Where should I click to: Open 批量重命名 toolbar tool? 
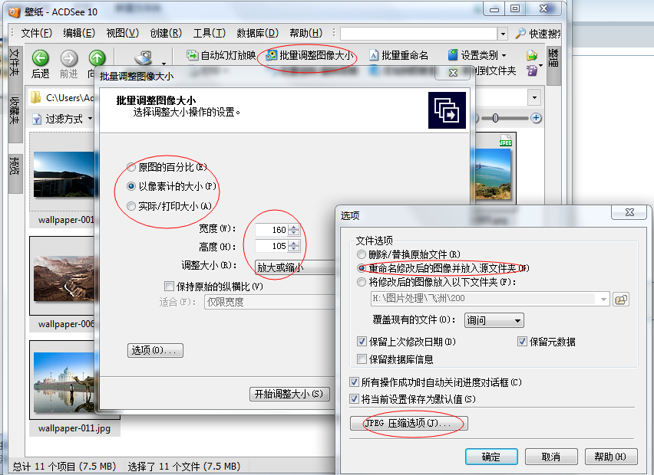(398, 55)
